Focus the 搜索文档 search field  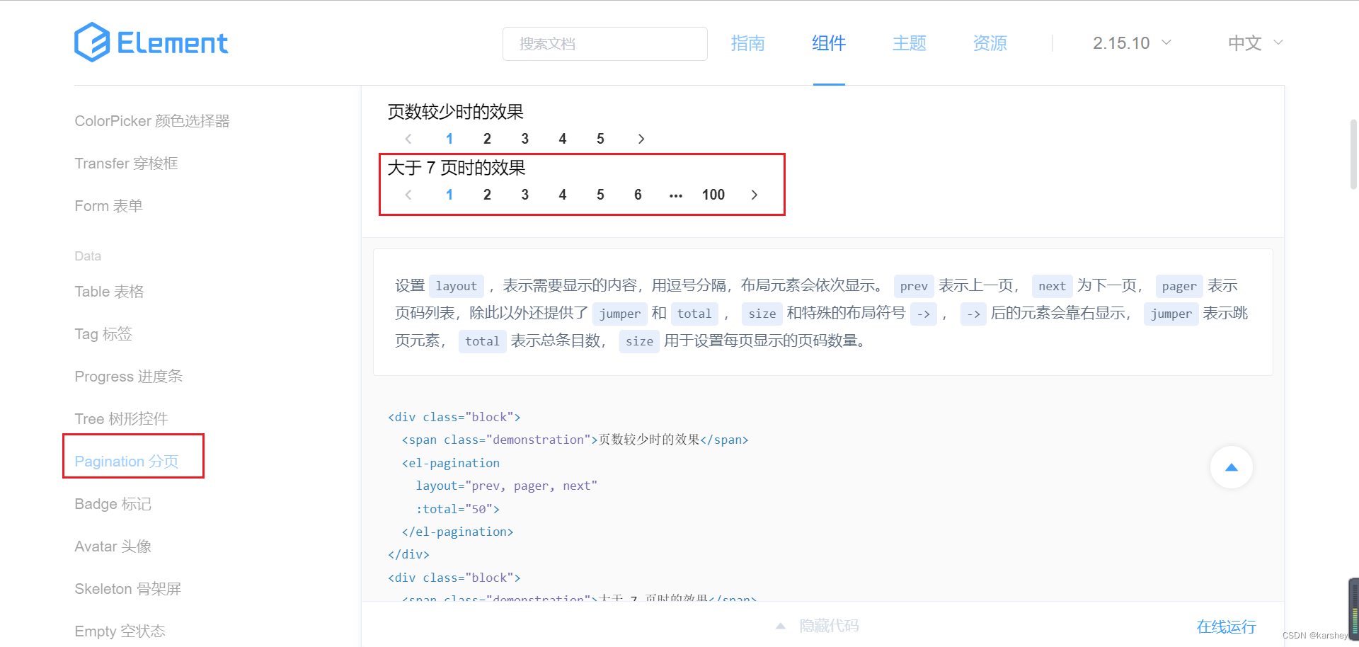605,44
